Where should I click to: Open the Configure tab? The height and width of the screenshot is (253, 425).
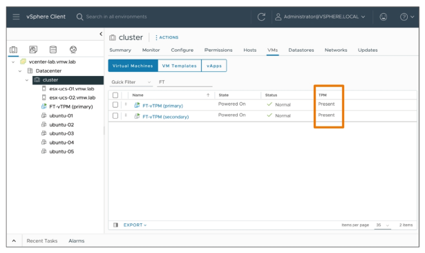[182, 50]
